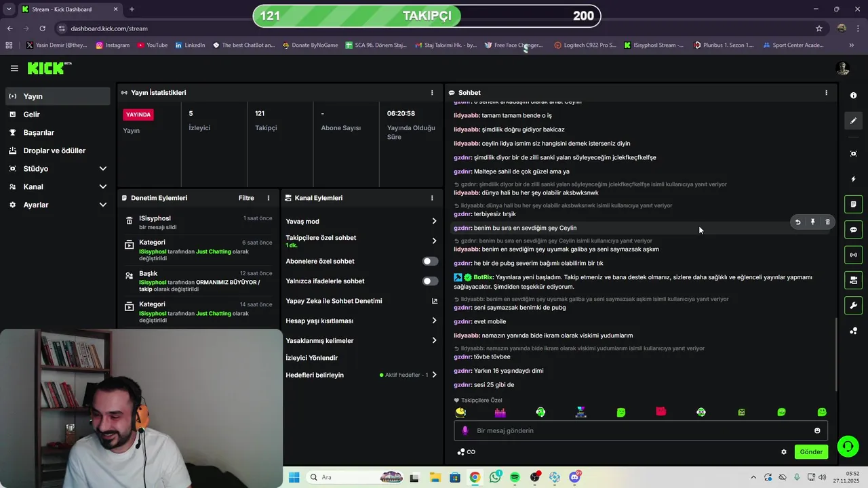Click the microphone icon in message box

coord(465,430)
